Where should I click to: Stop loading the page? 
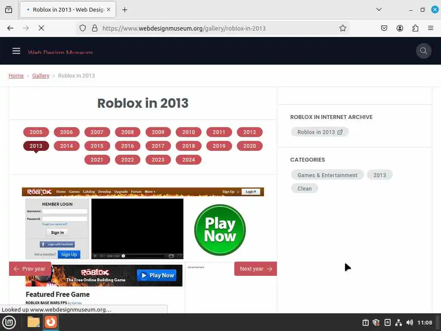pyautogui.click(x=41, y=28)
